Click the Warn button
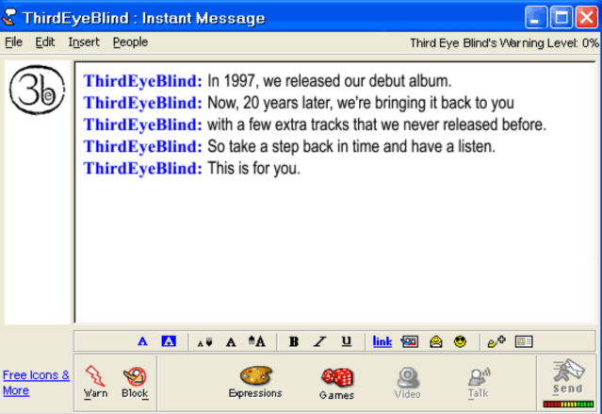The height and width of the screenshot is (414, 602). click(95, 382)
